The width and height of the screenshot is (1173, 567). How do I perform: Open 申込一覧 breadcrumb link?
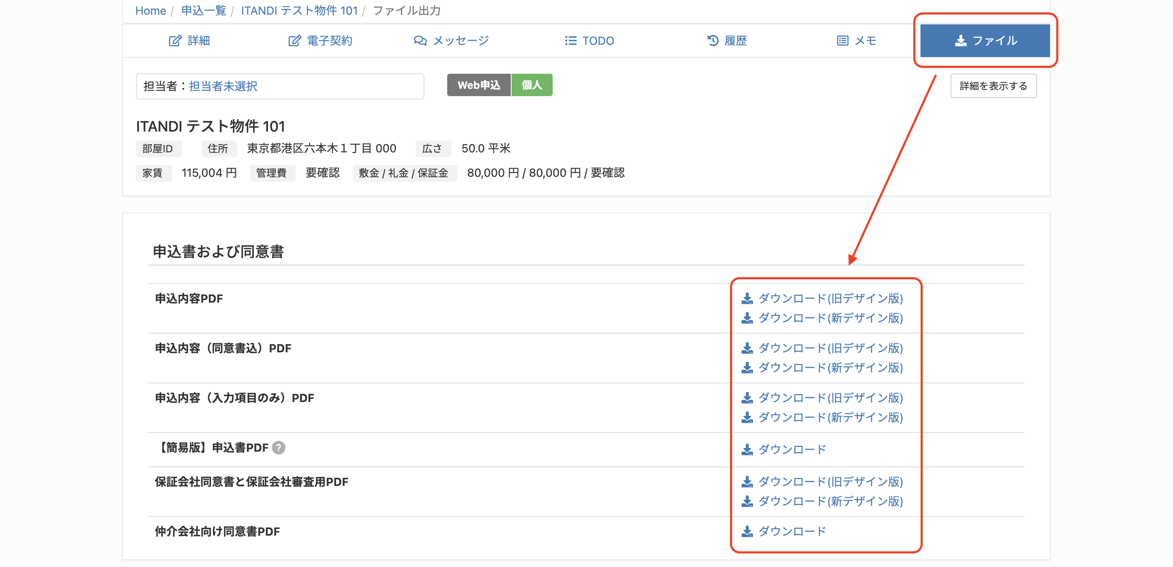[x=204, y=11]
